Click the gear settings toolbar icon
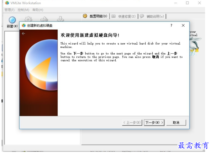The image size is (211, 154). [28, 19]
